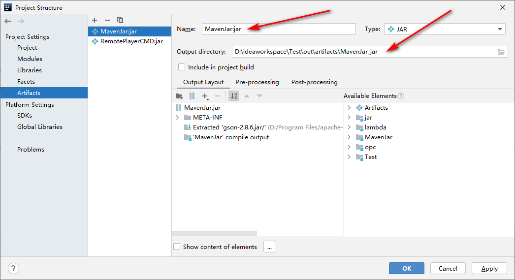Move element up in output layout
The image size is (515, 280).
tap(247, 96)
